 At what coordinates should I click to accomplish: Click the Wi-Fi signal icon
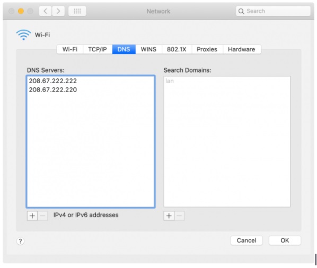[x=24, y=35]
